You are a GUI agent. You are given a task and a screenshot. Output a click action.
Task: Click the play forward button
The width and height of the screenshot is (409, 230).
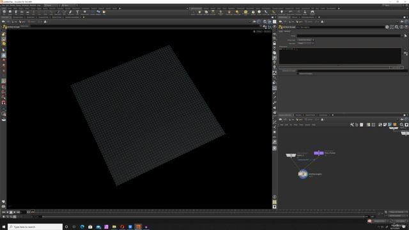click(x=14, y=212)
